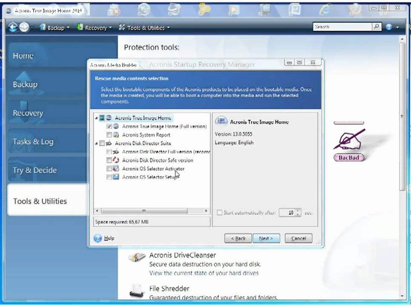Image resolution: width=411 pixels, height=307 pixels.
Task: Open the Recovery sidebar section
Action: click(x=48, y=113)
